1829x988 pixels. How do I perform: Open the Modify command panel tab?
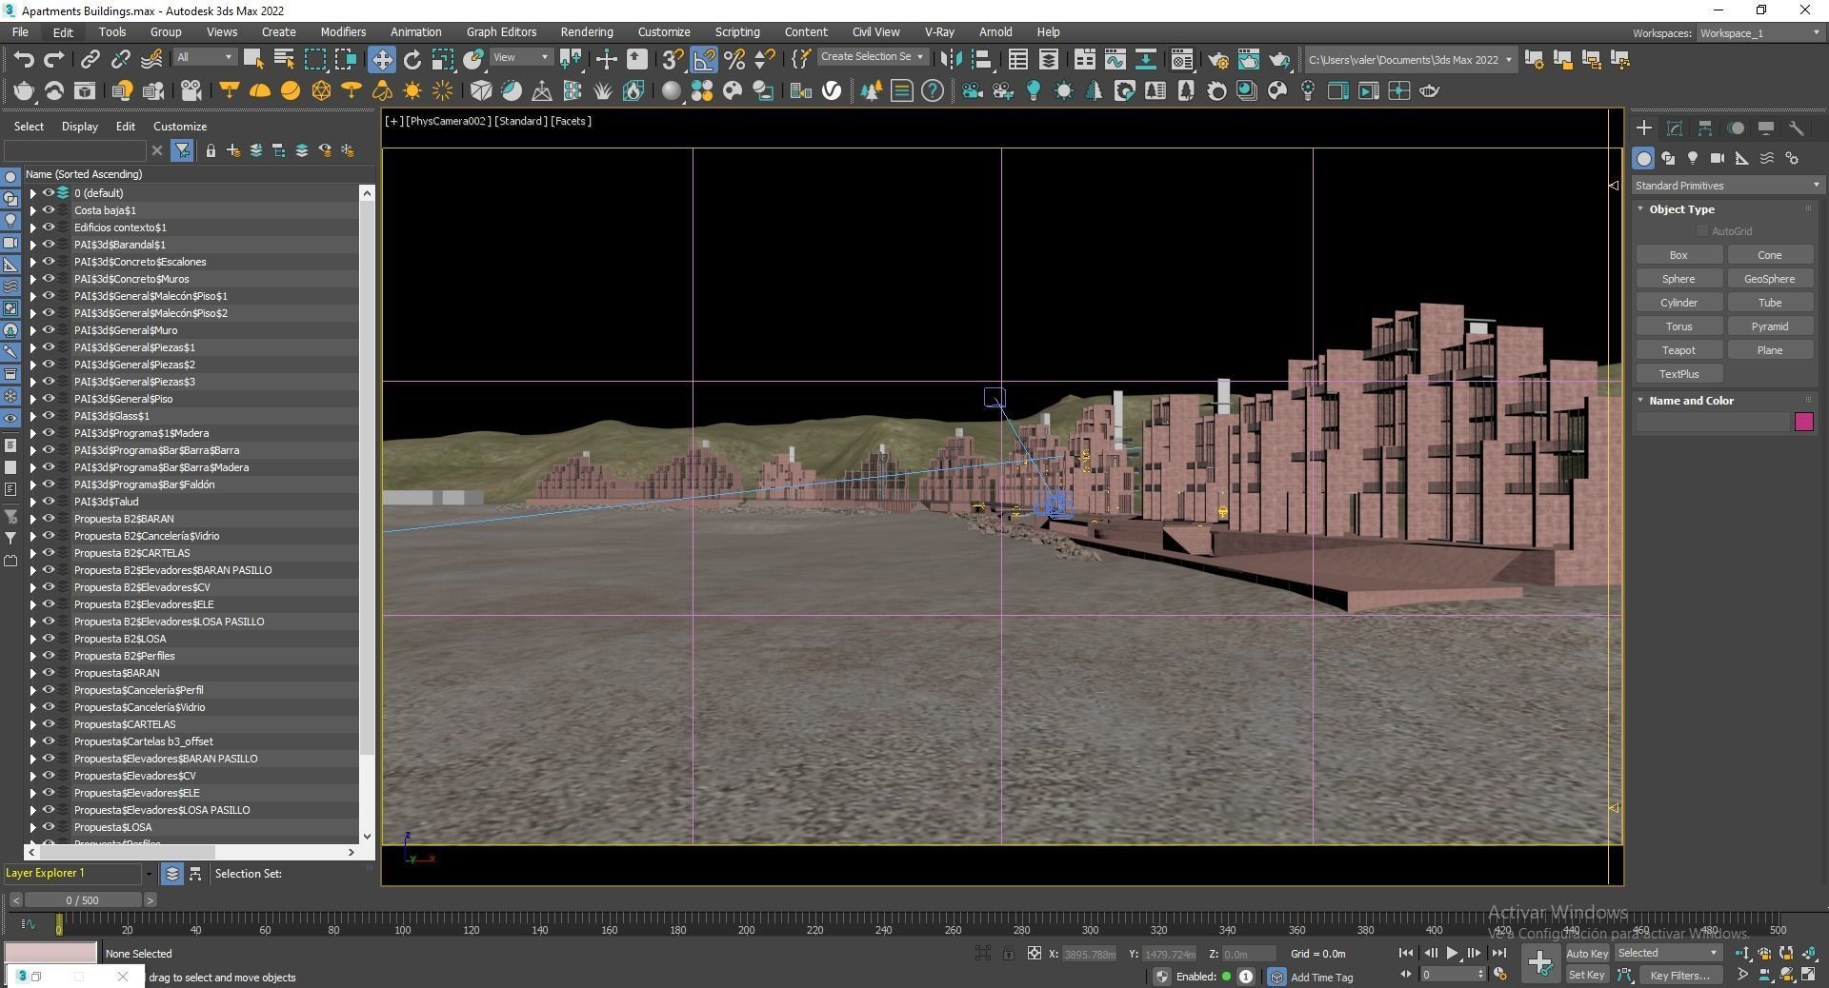click(x=1675, y=128)
